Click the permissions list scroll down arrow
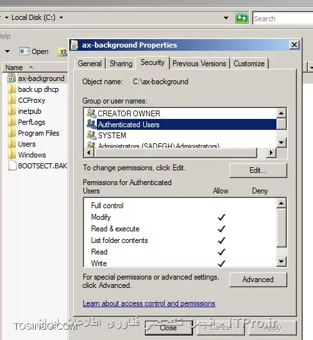Viewport: 313px width, 340px height. click(281, 262)
